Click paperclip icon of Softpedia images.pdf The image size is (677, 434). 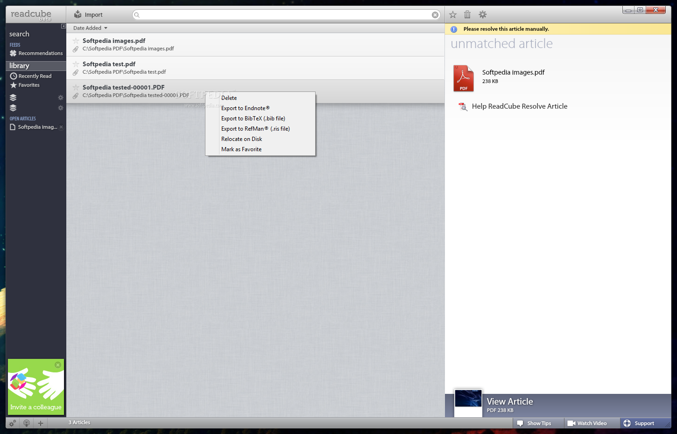[76, 49]
